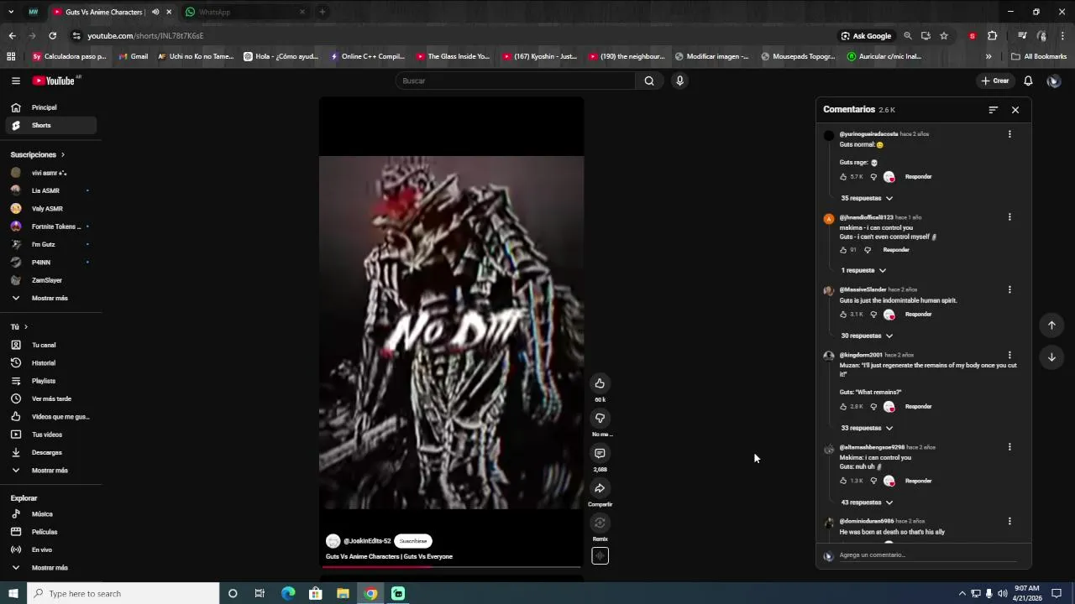Click the YouTube logo
The height and width of the screenshot is (604, 1075).
[x=54, y=81]
